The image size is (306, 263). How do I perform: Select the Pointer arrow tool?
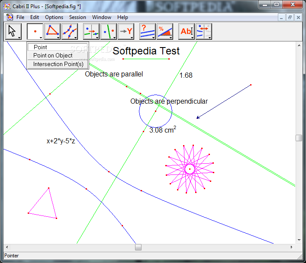pyautogui.click(x=13, y=32)
